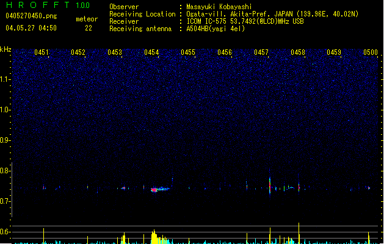
Task: Click the meteor count value 22
Action: [x=89, y=28]
